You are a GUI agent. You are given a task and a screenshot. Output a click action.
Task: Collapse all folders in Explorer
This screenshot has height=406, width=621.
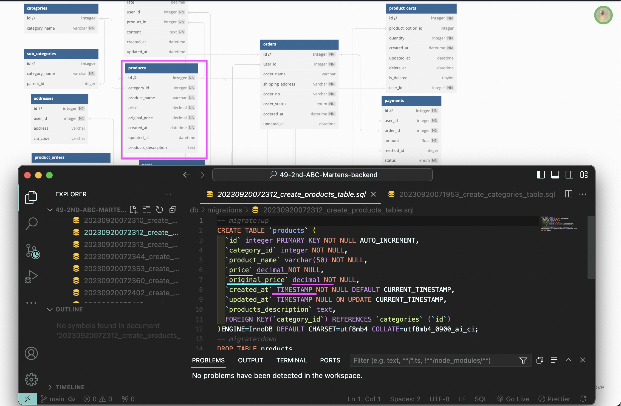(173, 210)
